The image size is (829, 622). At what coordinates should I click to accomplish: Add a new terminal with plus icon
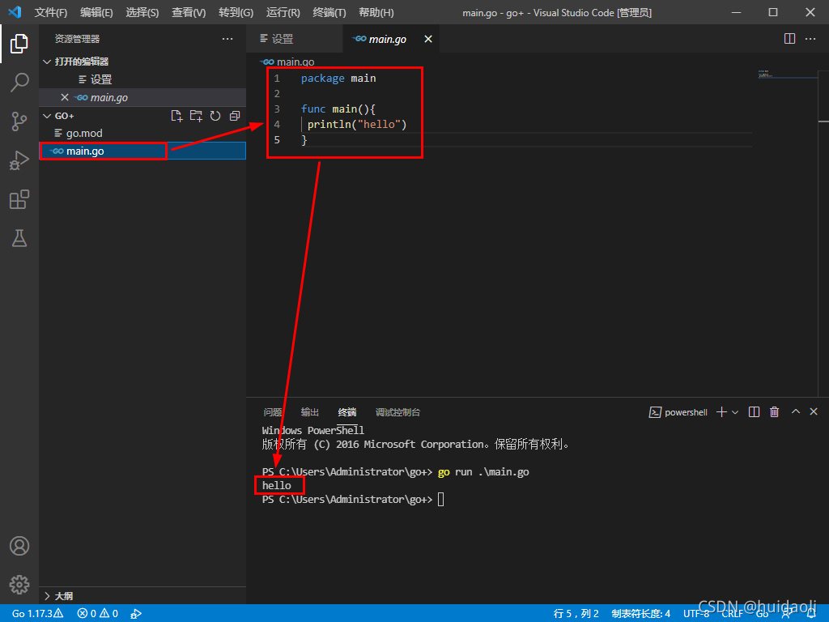(x=721, y=412)
